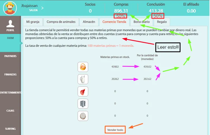
Task: Open ENTRETENIMIENTO in the sidebar
Action: point(10,93)
